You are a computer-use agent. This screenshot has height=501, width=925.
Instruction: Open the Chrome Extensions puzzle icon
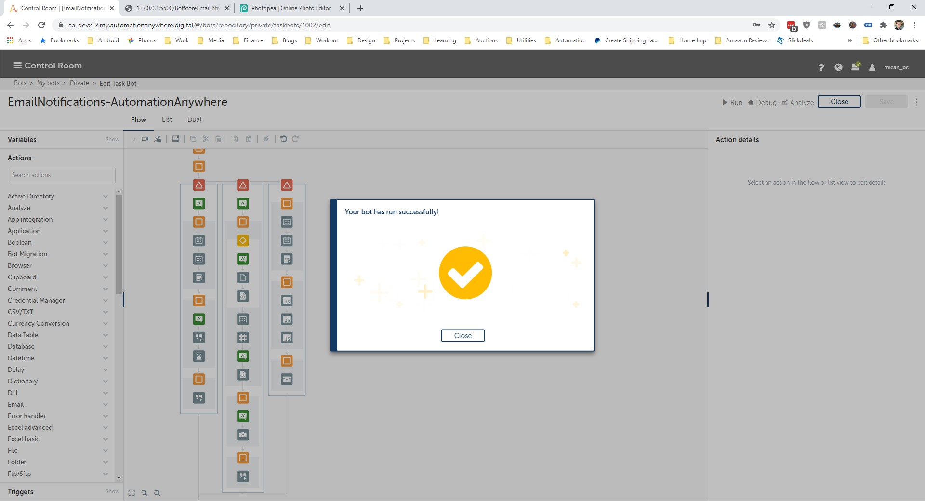point(883,25)
